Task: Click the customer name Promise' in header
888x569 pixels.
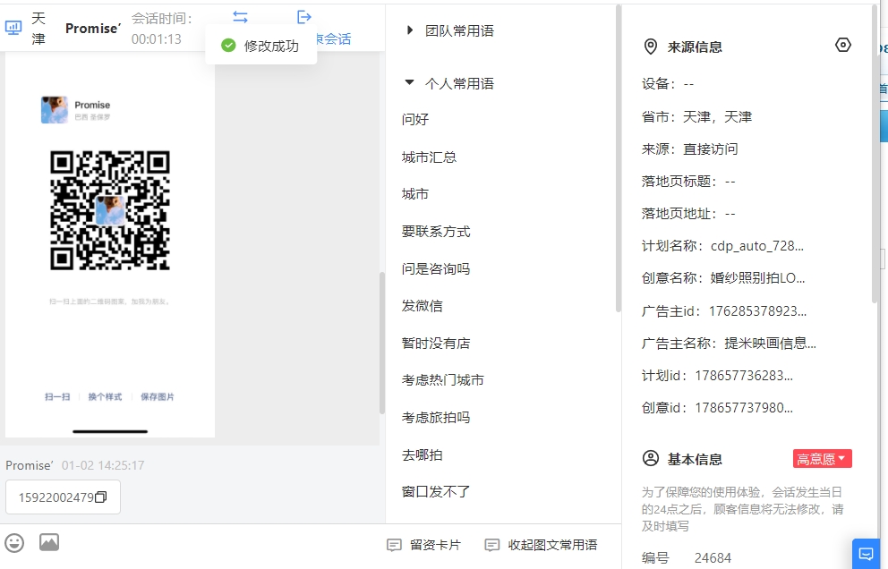Action: click(x=93, y=29)
